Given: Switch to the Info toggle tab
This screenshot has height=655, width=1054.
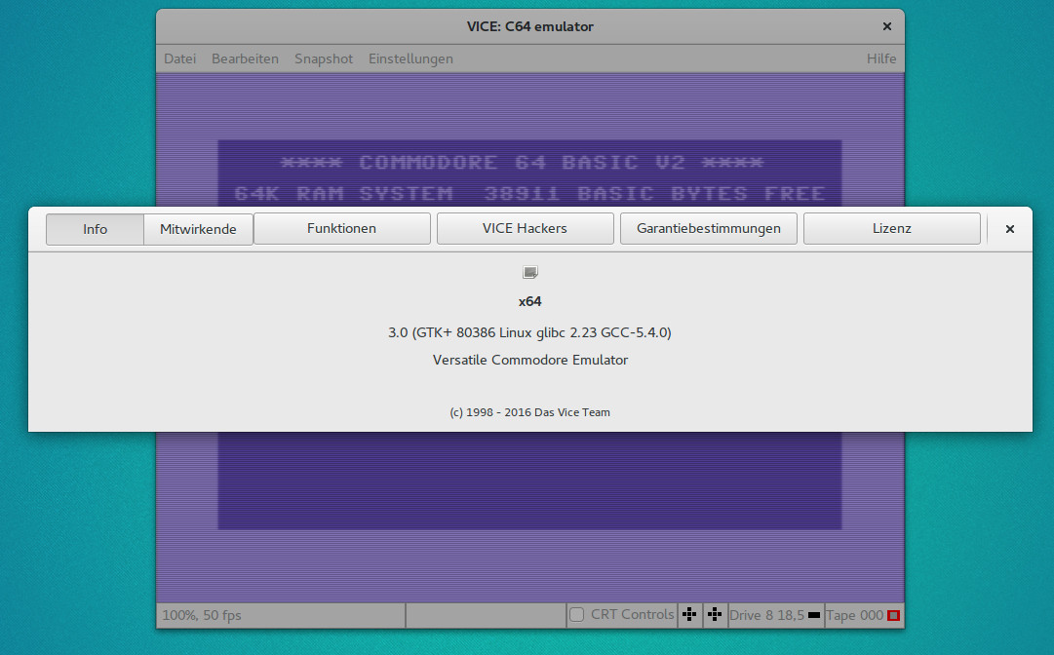Looking at the screenshot, I should click(x=96, y=229).
